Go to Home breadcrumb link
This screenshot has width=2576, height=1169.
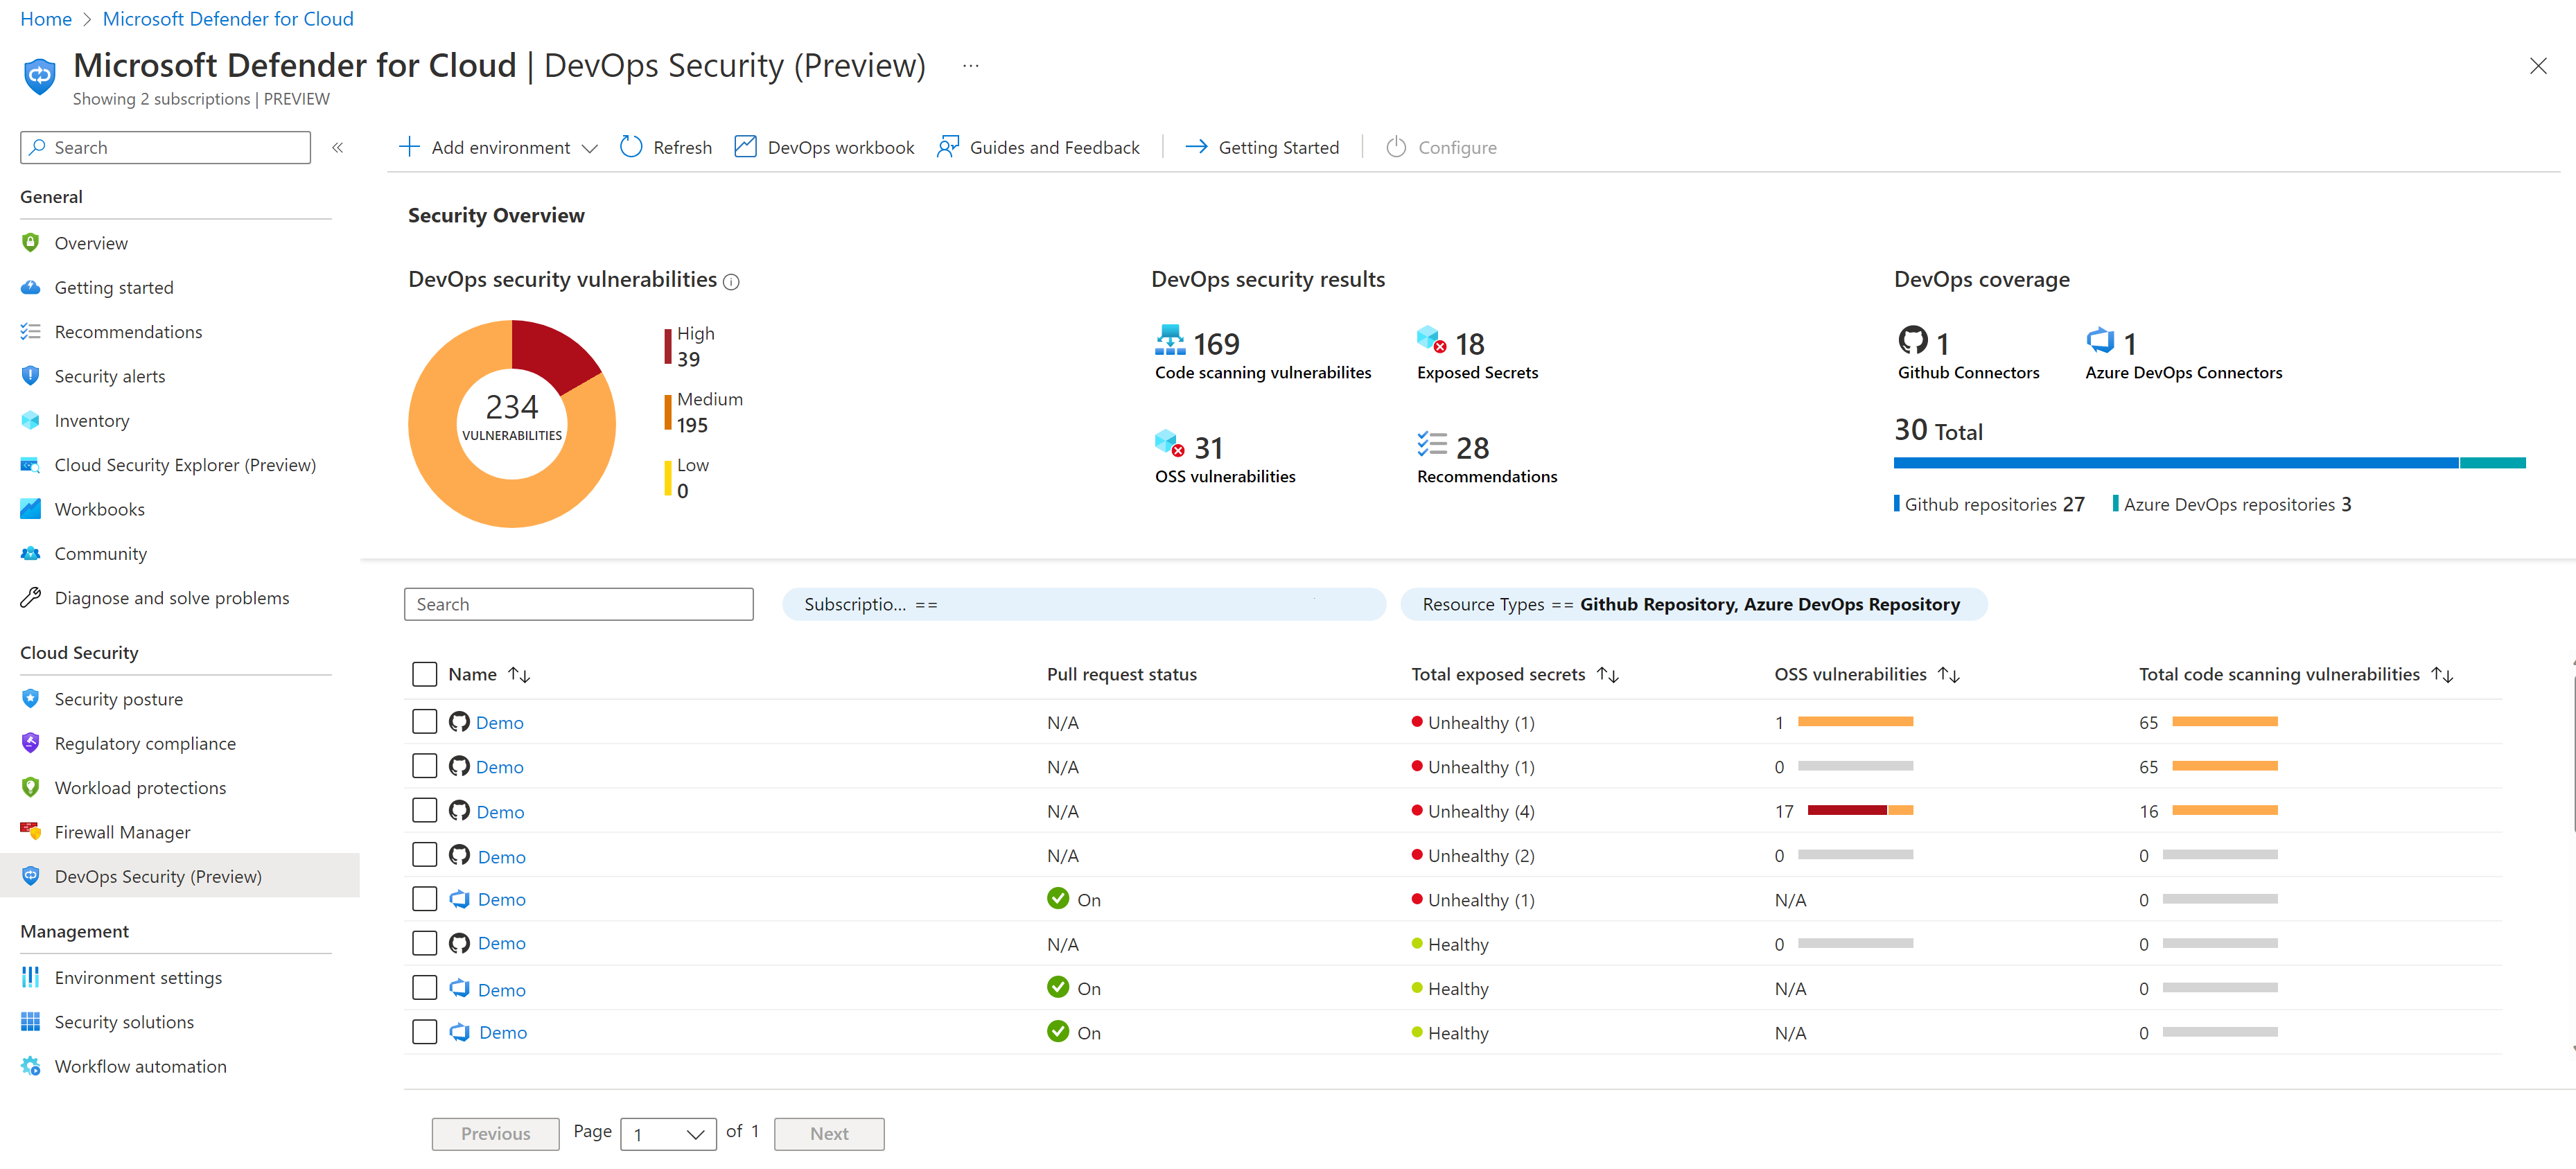(46, 19)
